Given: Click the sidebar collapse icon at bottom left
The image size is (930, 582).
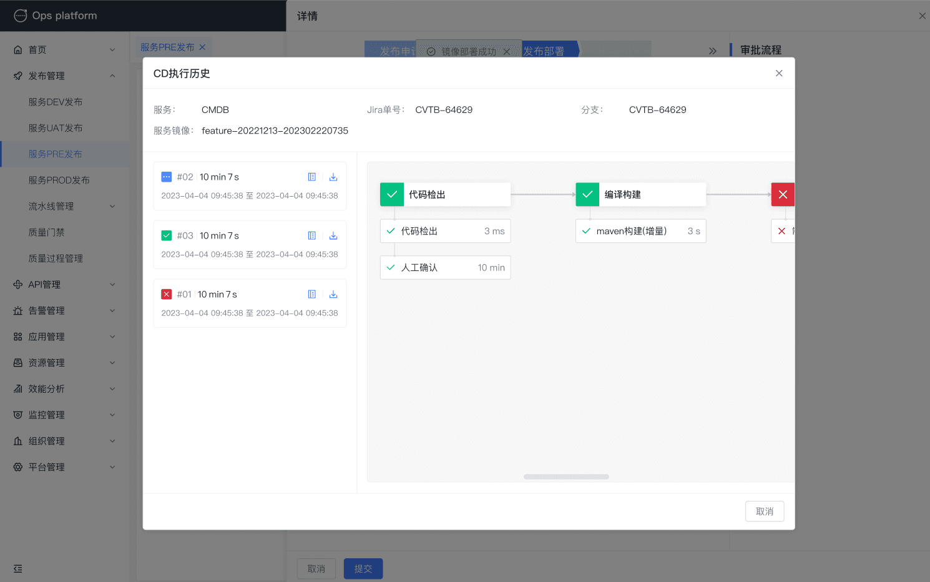Looking at the screenshot, I should 17,569.
